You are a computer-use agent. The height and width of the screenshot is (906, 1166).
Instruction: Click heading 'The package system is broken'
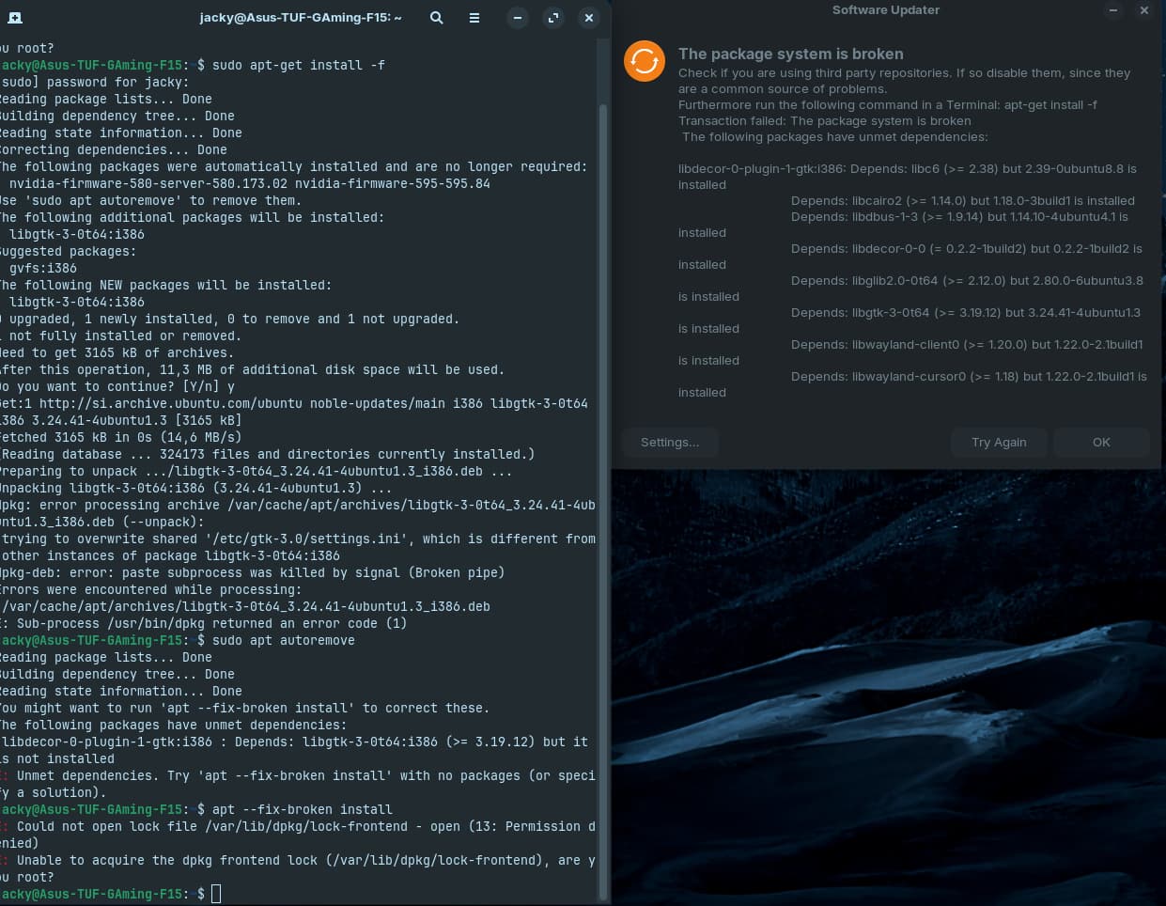(x=791, y=55)
